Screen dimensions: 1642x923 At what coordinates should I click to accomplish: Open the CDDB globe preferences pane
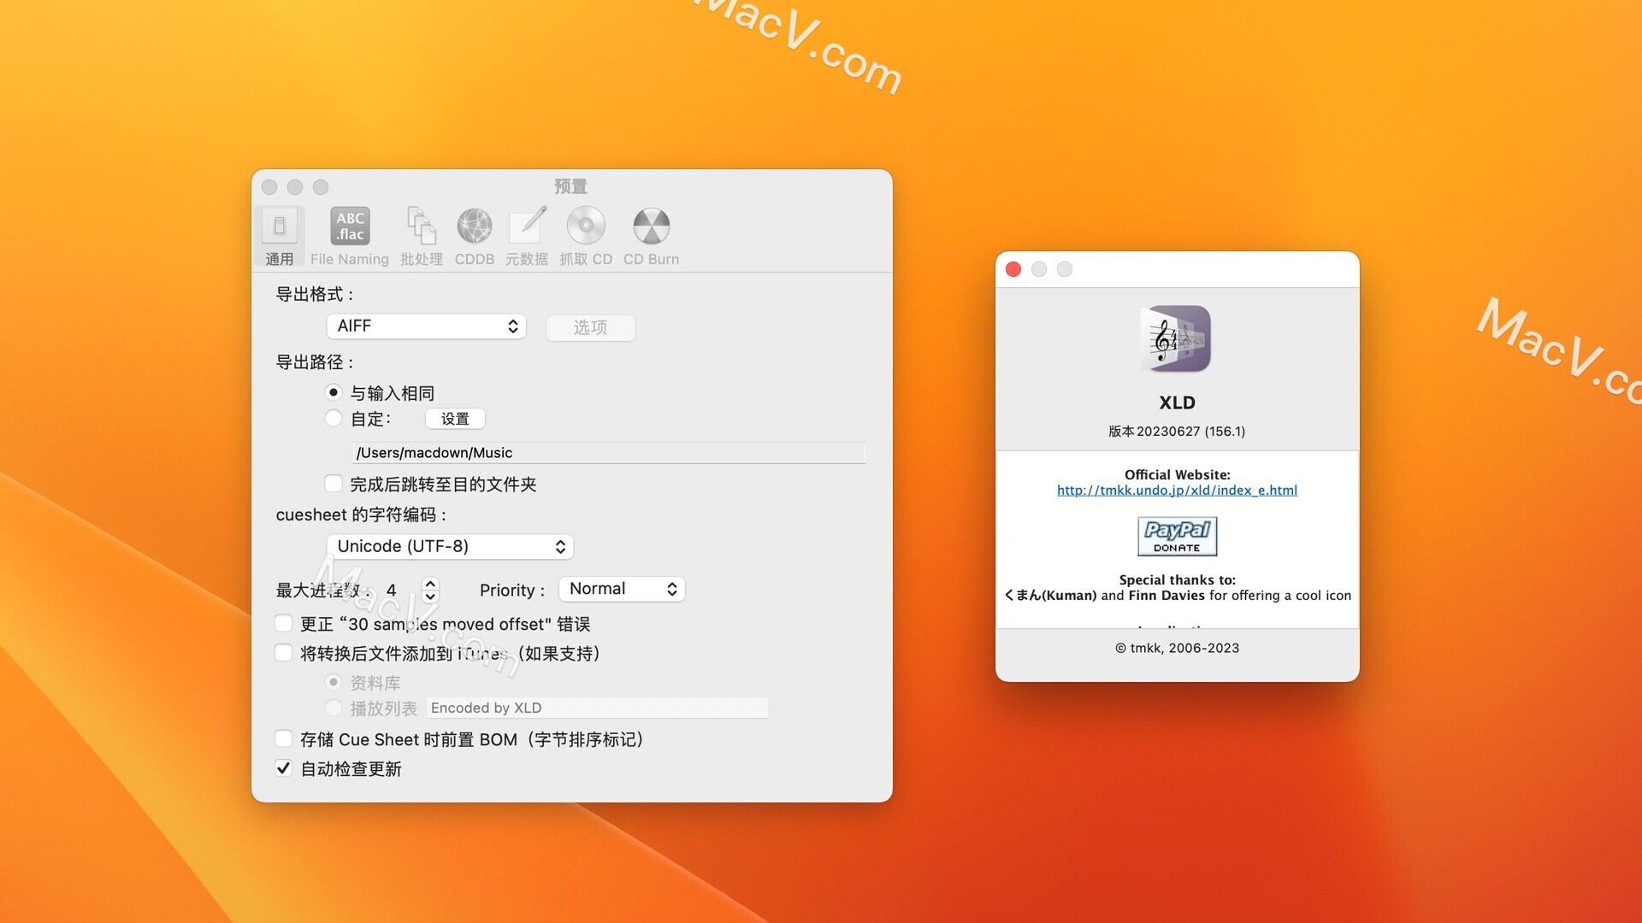[474, 237]
